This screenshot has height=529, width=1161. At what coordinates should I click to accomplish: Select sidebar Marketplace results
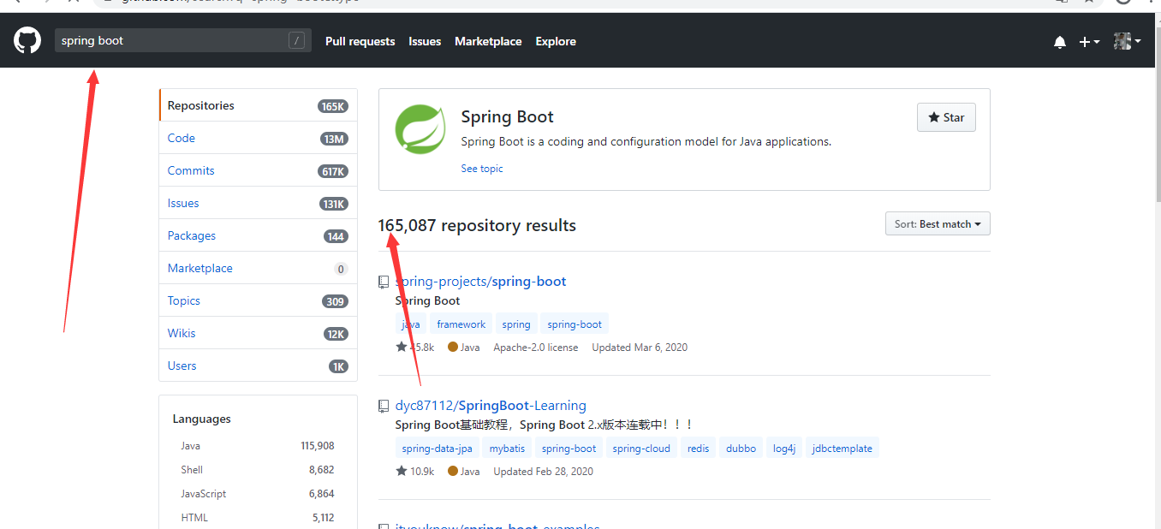point(258,268)
